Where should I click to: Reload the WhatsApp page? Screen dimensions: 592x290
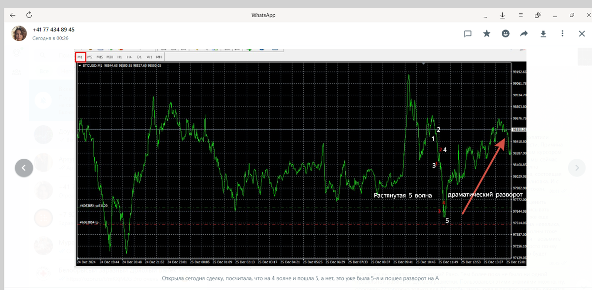click(x=29, y=15)
